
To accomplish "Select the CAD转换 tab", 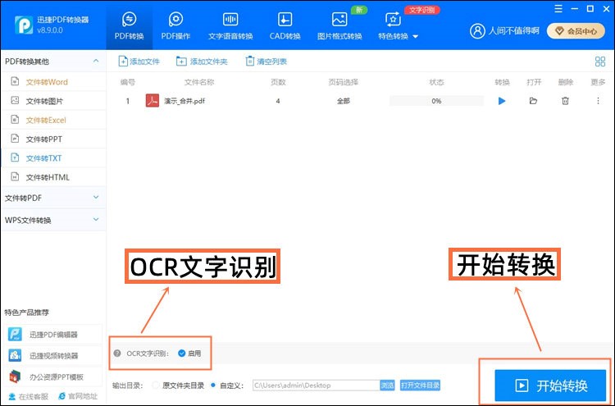I will coord(285,26).
